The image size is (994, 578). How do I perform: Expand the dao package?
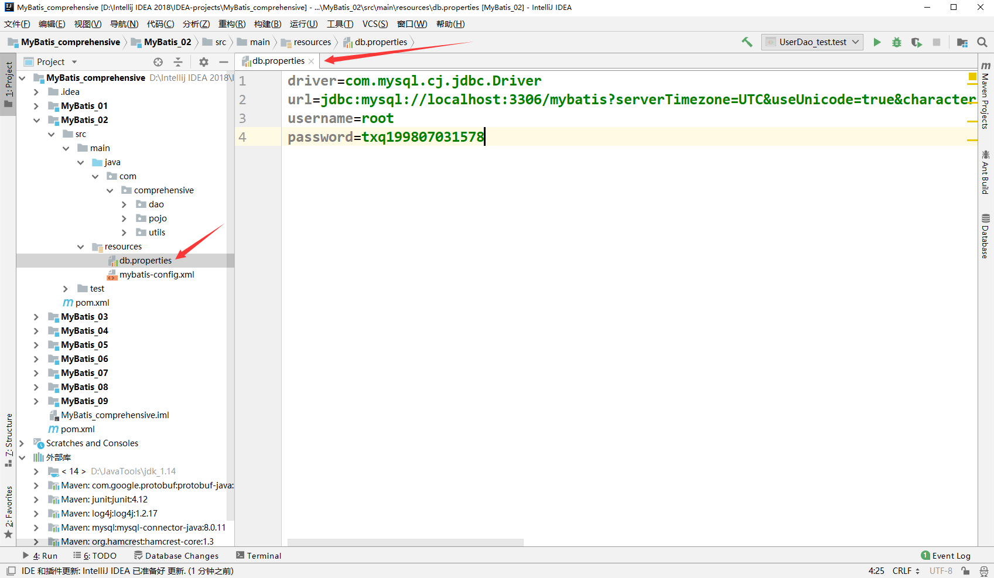(124, 204)
